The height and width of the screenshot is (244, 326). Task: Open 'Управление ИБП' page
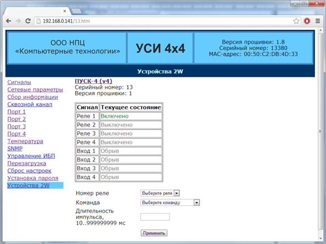[31, 156]
